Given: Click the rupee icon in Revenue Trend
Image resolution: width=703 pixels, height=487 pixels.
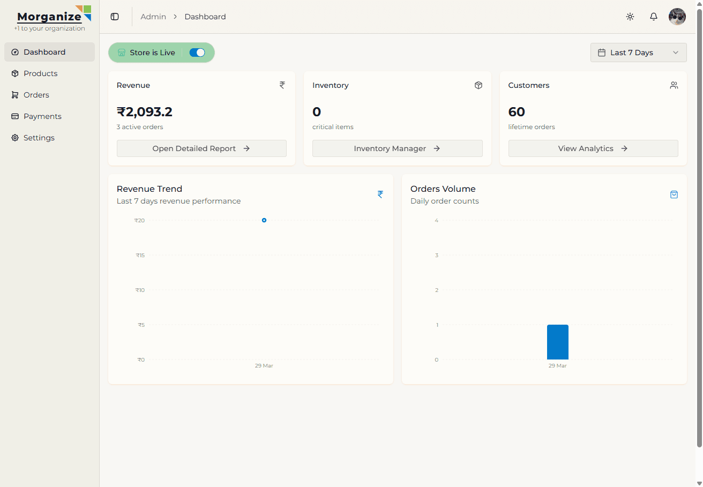Looking at the screenshot, I should (x=380, y=194).
